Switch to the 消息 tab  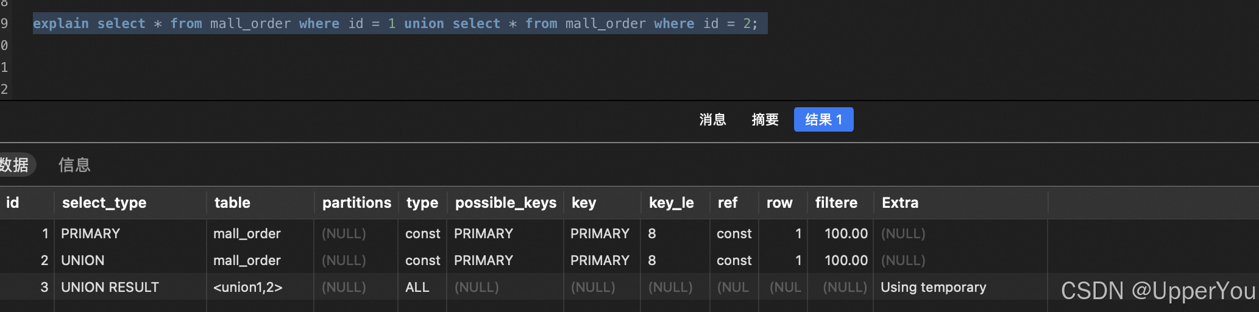pos(712,119)
